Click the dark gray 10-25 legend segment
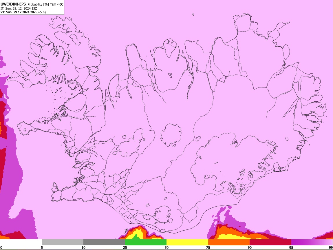 click(104, 242)
